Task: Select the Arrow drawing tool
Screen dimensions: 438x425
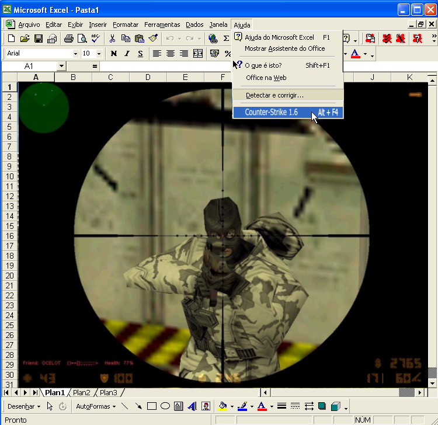Action: coord(138,406)
